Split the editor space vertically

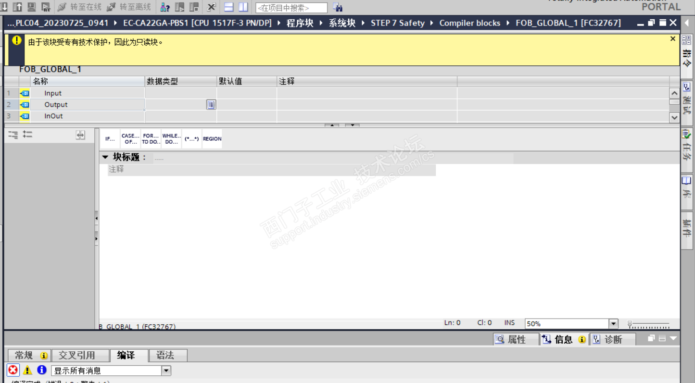[243, 7]
